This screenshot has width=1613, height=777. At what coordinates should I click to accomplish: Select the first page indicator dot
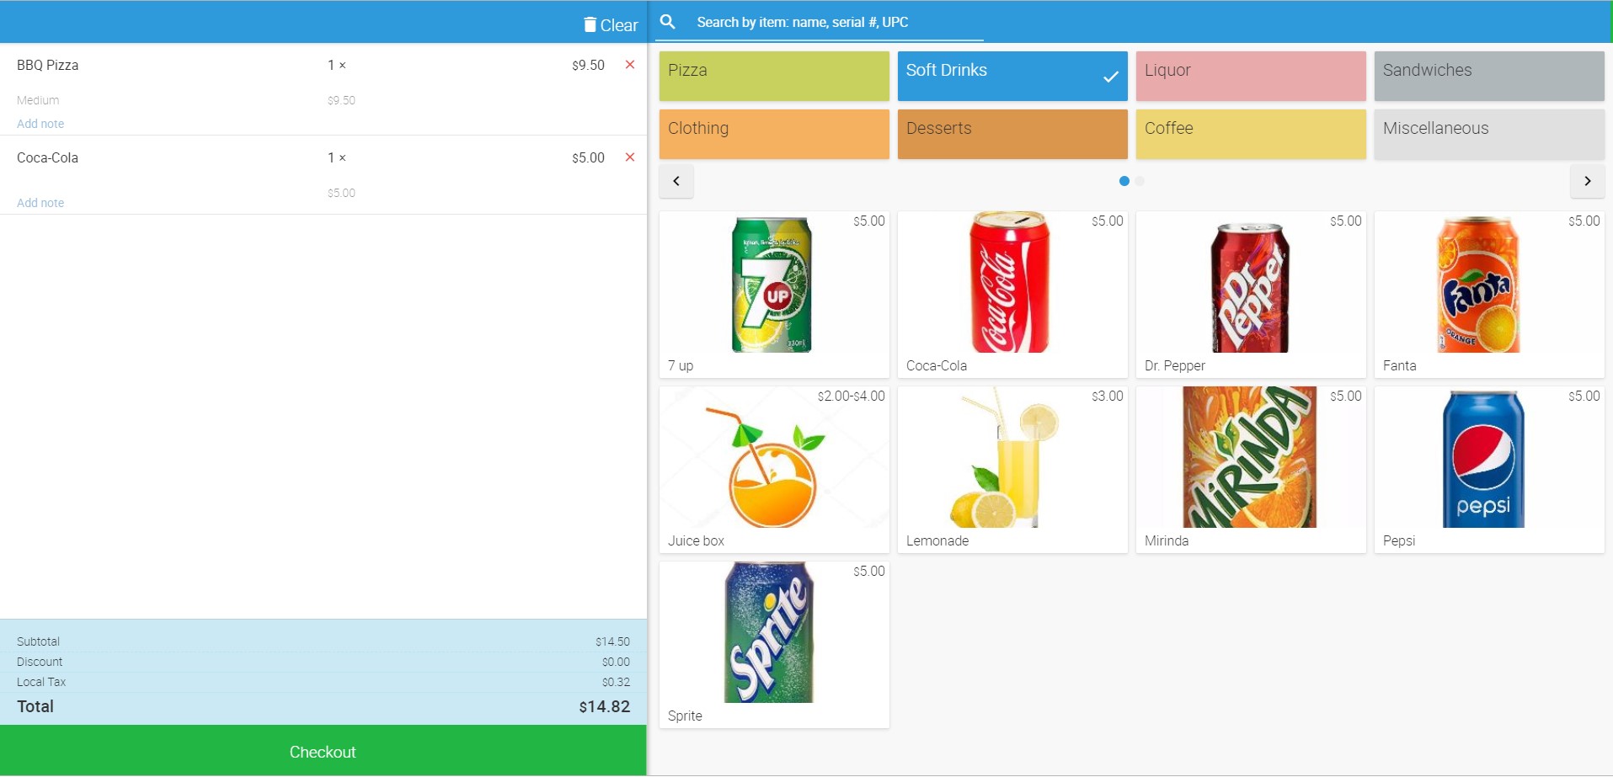tap(1124, 181)
